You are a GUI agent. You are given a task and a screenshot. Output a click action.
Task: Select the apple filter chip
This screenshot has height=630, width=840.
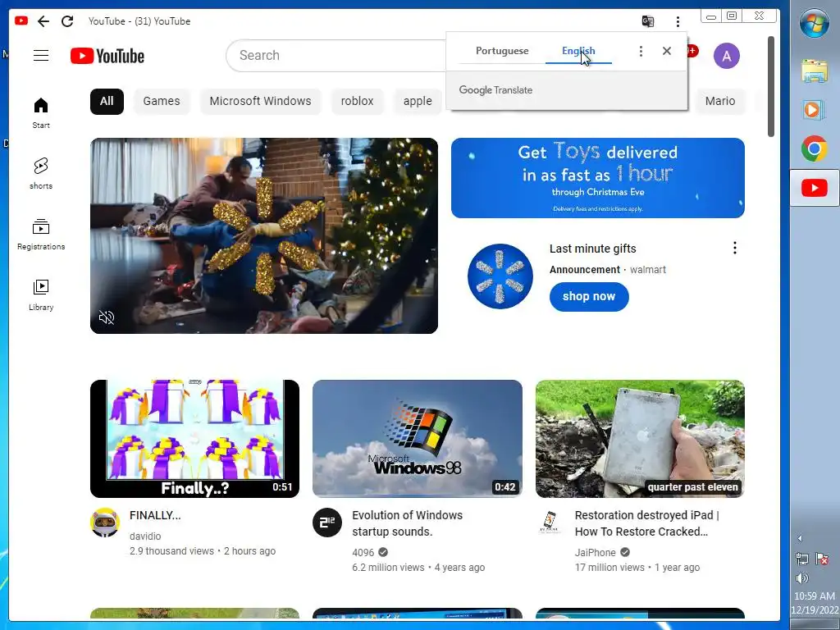coord(418,101)
